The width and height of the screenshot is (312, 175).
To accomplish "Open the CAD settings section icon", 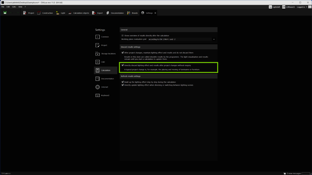I will 98,62.
